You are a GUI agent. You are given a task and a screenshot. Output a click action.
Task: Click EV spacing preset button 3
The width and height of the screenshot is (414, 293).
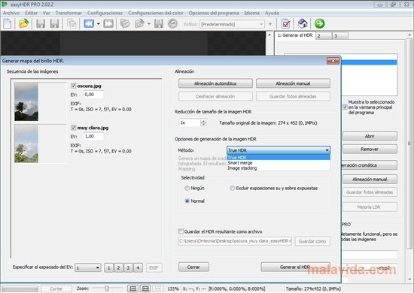pos(128,267)
